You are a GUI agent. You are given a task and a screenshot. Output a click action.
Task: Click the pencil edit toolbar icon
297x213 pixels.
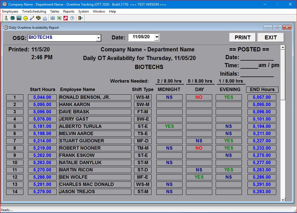pyautogui.click(x=32, y=18)
